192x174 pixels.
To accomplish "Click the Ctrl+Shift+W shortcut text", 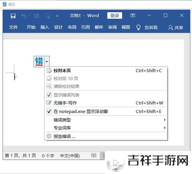I will click(149, 103).
